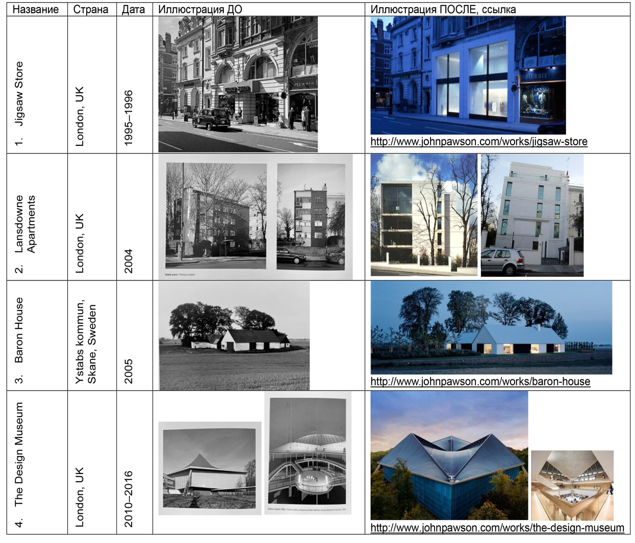Click 'London, UK' in Design Museum row
The height and width of the screenshot is (543, 635).
coord(80,497)
